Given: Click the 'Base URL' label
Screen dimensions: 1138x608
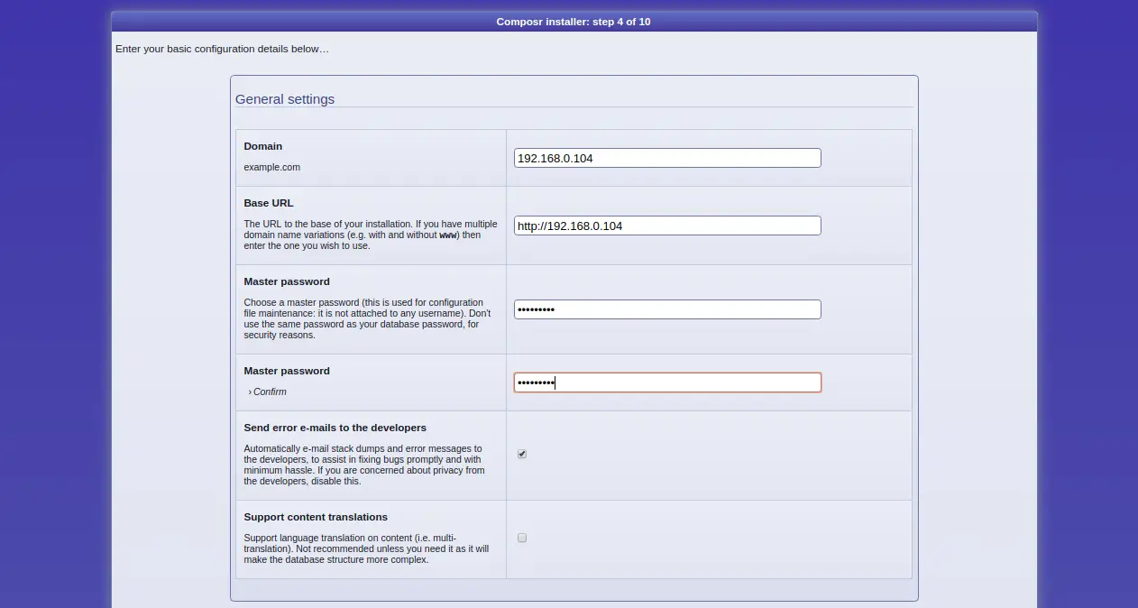Looking at the screenshot, I should [269, 203].
